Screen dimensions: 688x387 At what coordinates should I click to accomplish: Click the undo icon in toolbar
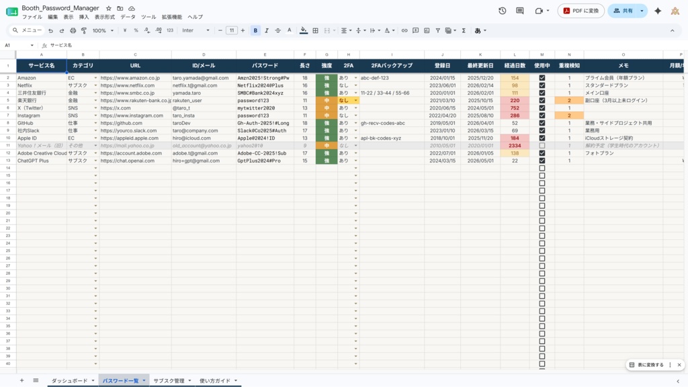tap(51, 31)
